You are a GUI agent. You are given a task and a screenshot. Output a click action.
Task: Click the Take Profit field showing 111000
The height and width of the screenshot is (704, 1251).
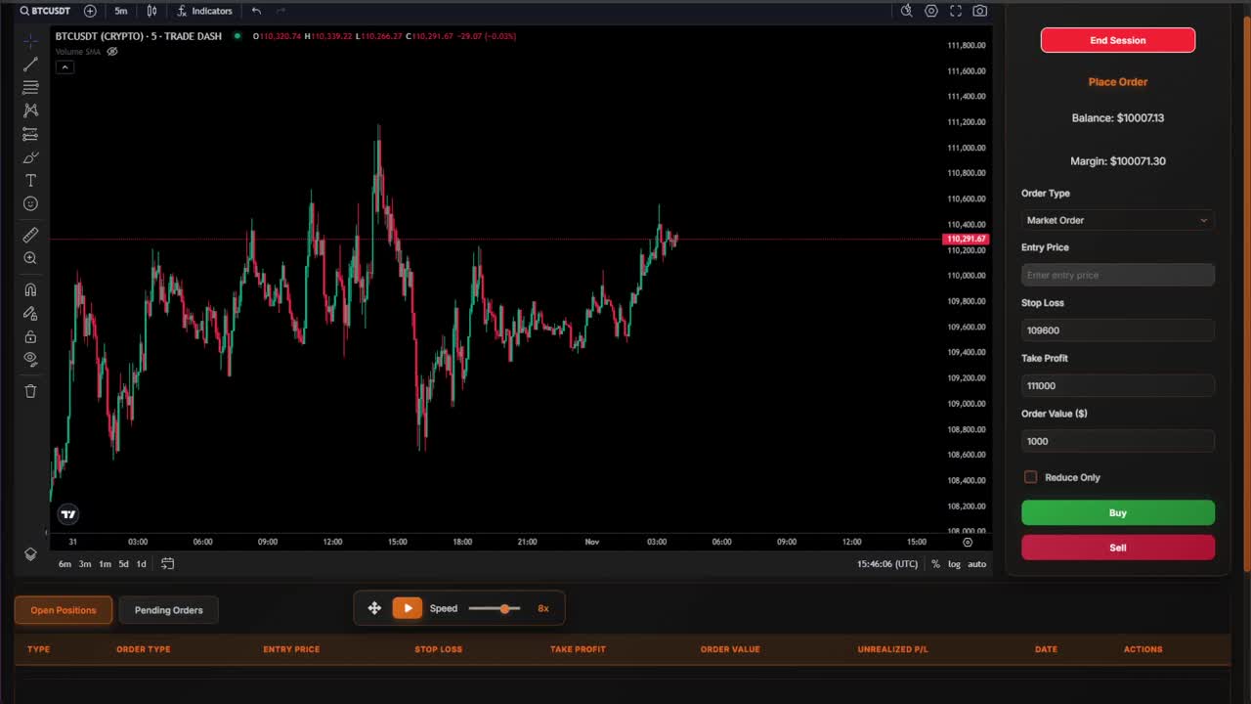point(1118,385)
